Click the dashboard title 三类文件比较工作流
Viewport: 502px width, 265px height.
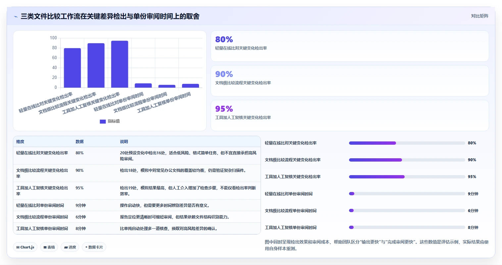click(110, 17)
